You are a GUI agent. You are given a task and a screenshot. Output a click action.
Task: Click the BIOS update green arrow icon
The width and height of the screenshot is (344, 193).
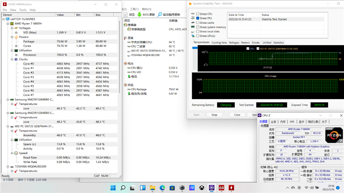pyautogui.click(x=139, y=15)
